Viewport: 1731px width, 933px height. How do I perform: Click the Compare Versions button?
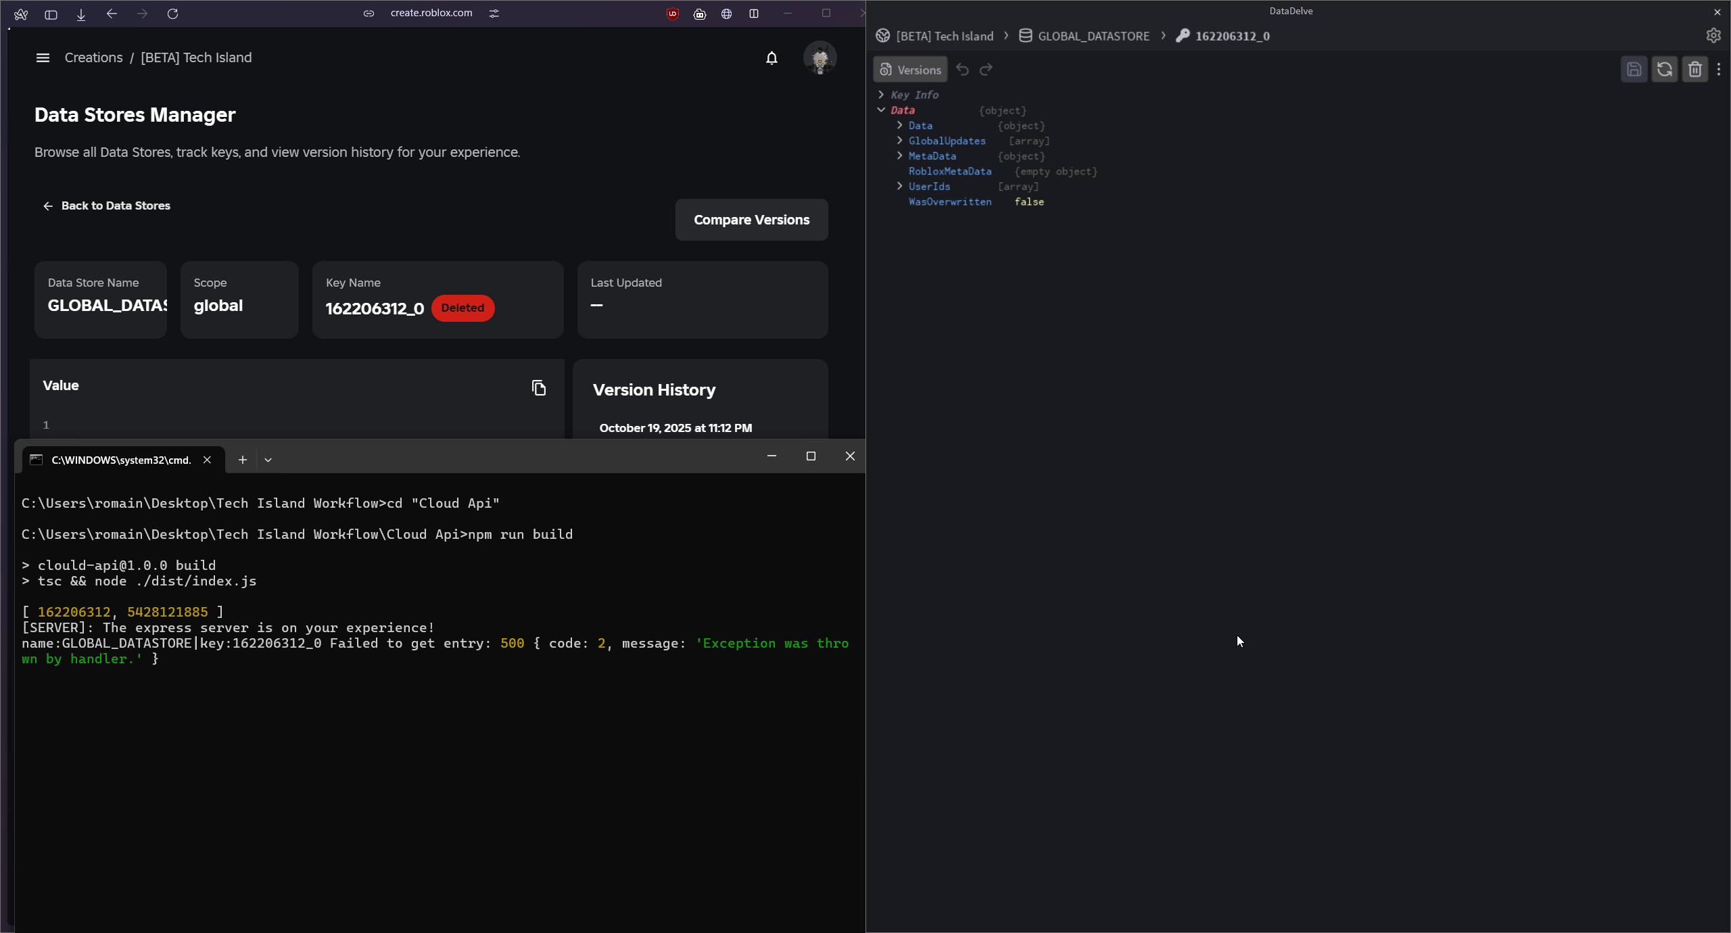pos(752,220)
